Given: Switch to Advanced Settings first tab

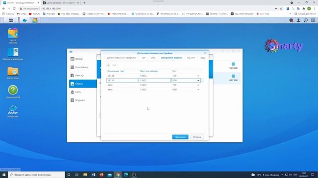Looking at the screenshot, I should click(121, 58).
